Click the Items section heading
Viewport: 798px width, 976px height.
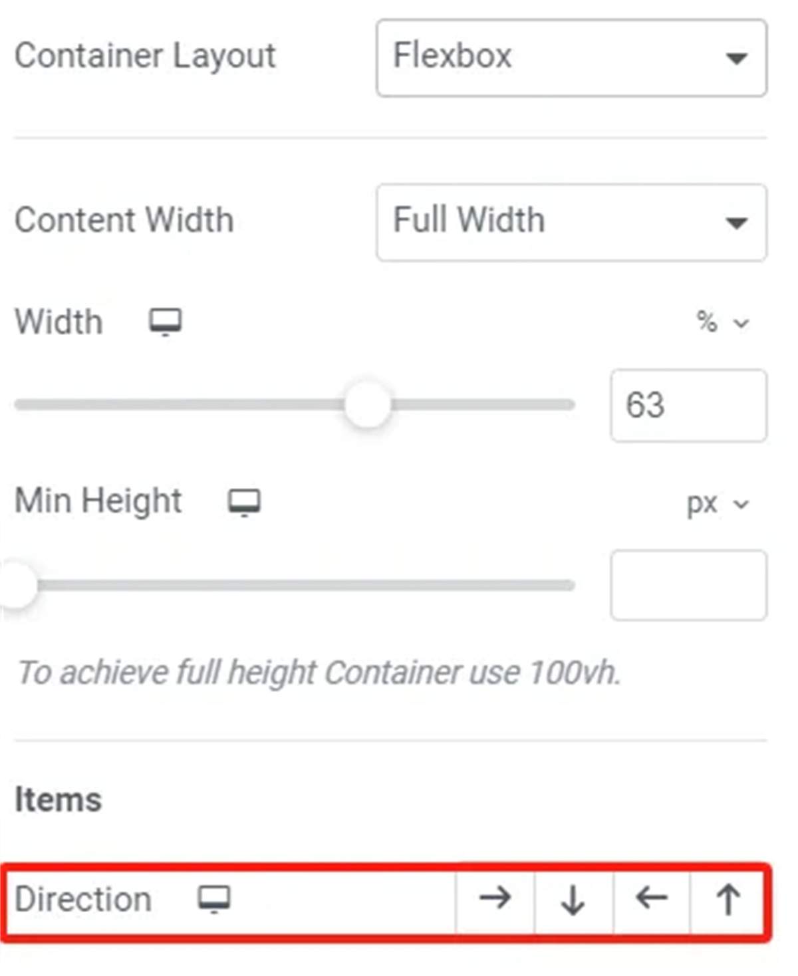59,800
